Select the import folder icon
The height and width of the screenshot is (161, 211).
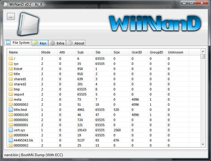click(x=11, y=94)
